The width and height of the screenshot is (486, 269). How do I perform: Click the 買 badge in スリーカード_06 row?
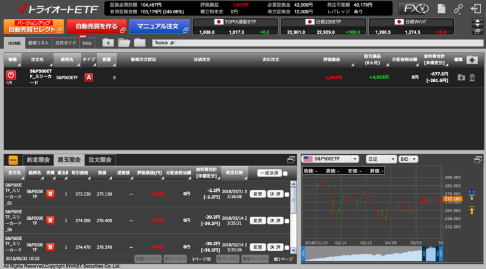pyautogui.click(x=50, y=220)
